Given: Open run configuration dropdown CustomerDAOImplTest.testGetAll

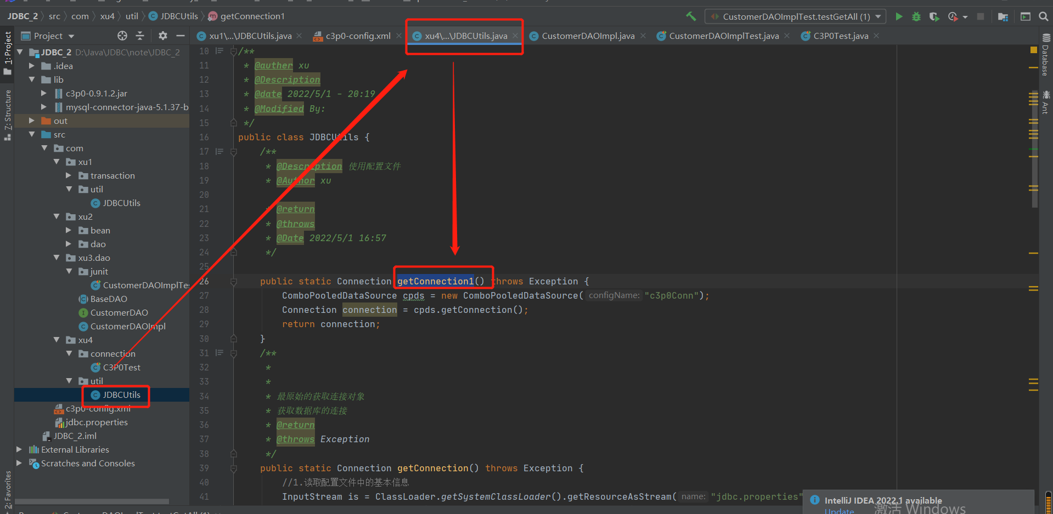Looking at the screenshot, I should pyautogui.click(x=795, y=16).
